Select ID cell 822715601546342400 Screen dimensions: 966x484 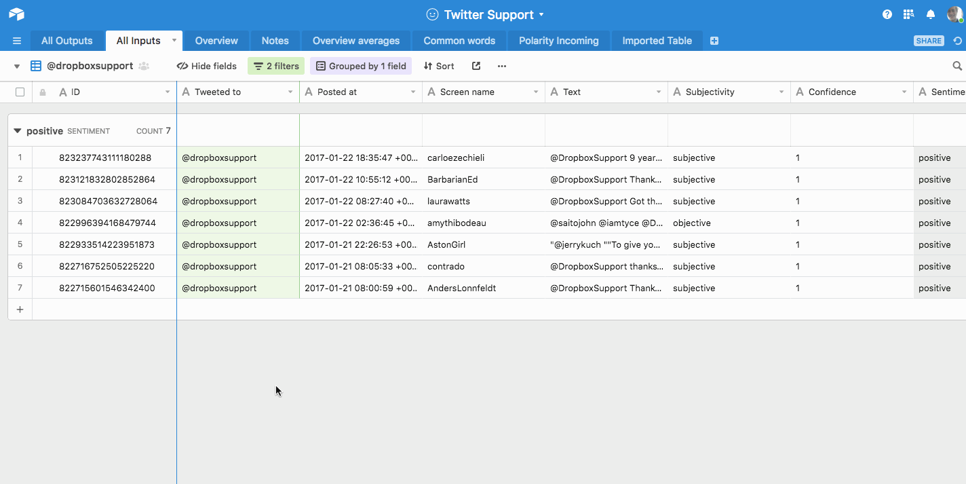tap(104, 288)
